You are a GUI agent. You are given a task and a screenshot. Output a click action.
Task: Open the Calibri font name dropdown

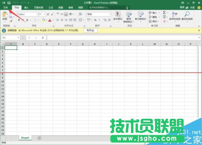(x=37, y=14)
